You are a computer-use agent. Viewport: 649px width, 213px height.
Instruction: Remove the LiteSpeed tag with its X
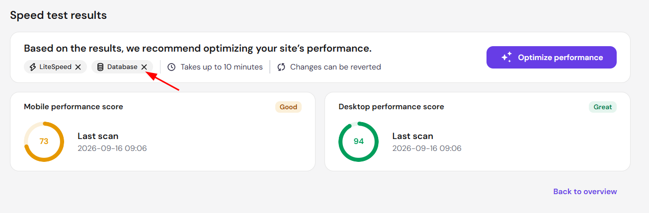[x=78, y=67]
